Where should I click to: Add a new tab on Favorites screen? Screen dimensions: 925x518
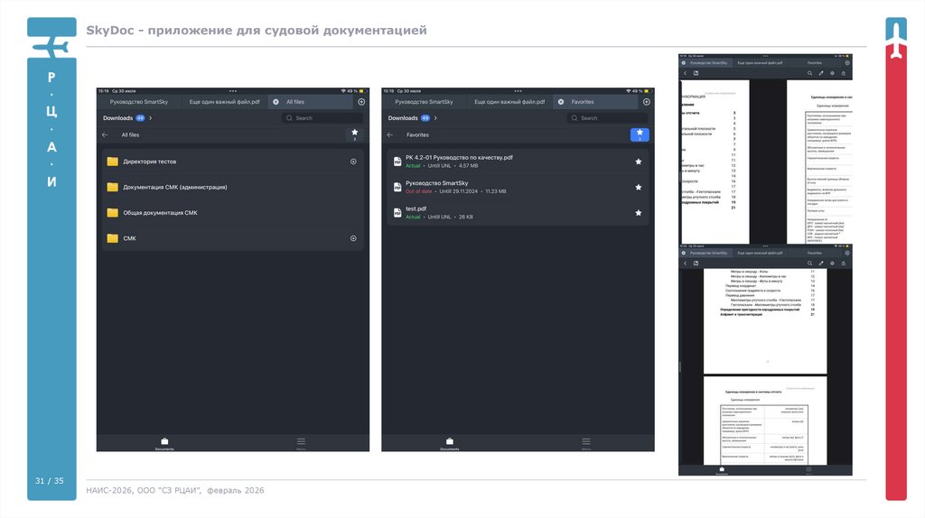tap(647, 102)
